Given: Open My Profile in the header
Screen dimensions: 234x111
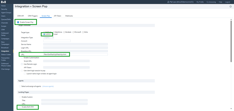Looking at the screenshot, I should coord(200,2).
